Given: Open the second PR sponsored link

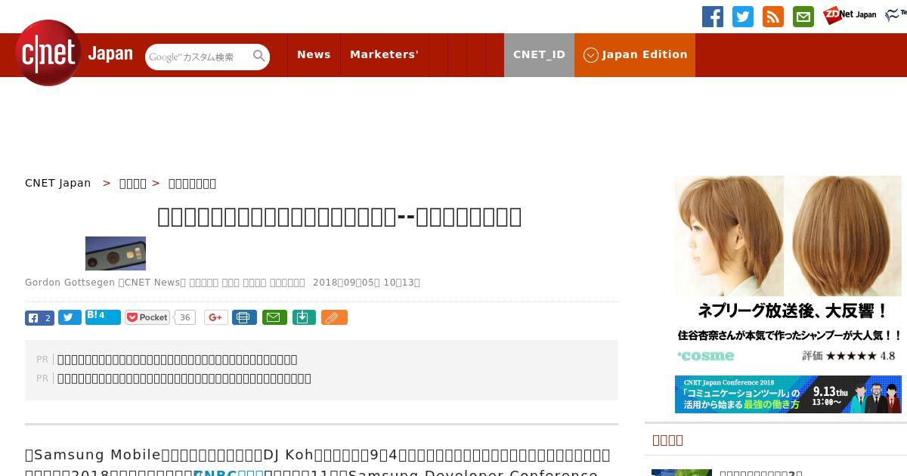Looking at the screenshot, I should tap(184, 378).
